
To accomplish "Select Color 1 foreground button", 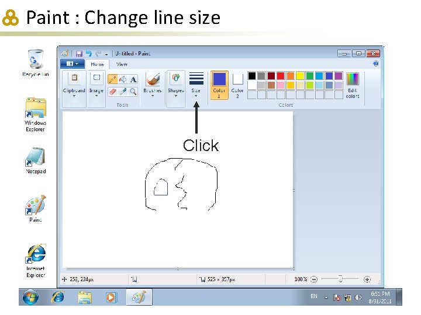I will pyautogui.click(x=219, y=85).
